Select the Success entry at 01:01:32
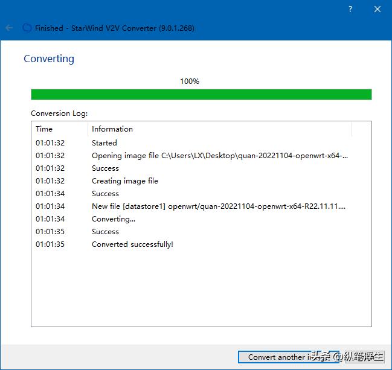Viewport: 392px width, 370px height. point(105,168)
